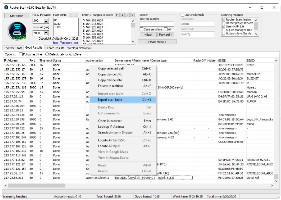
Task: Clear IP ranges with x button
Action: pos(132,15)
